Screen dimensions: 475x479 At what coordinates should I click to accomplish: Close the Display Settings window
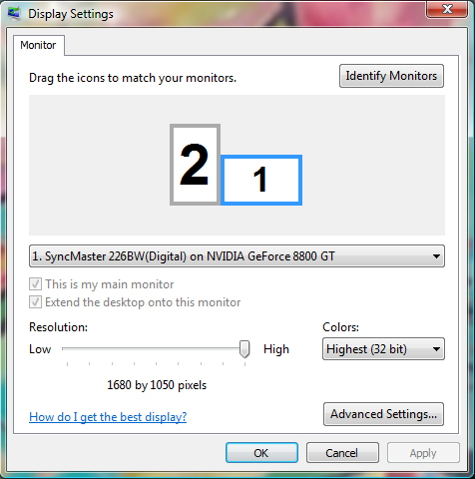click(x=447, y=9)
